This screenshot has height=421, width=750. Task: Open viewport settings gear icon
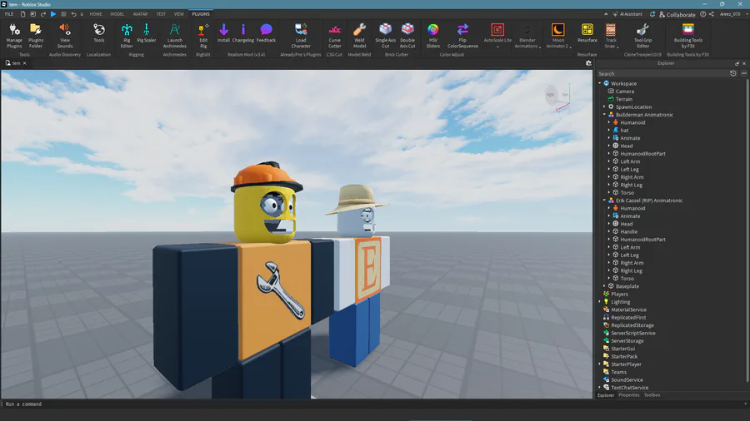point(588,63)
